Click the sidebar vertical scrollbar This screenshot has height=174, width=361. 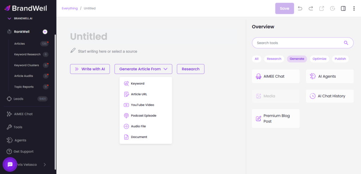pyautogui.click(x=55, y=102)
